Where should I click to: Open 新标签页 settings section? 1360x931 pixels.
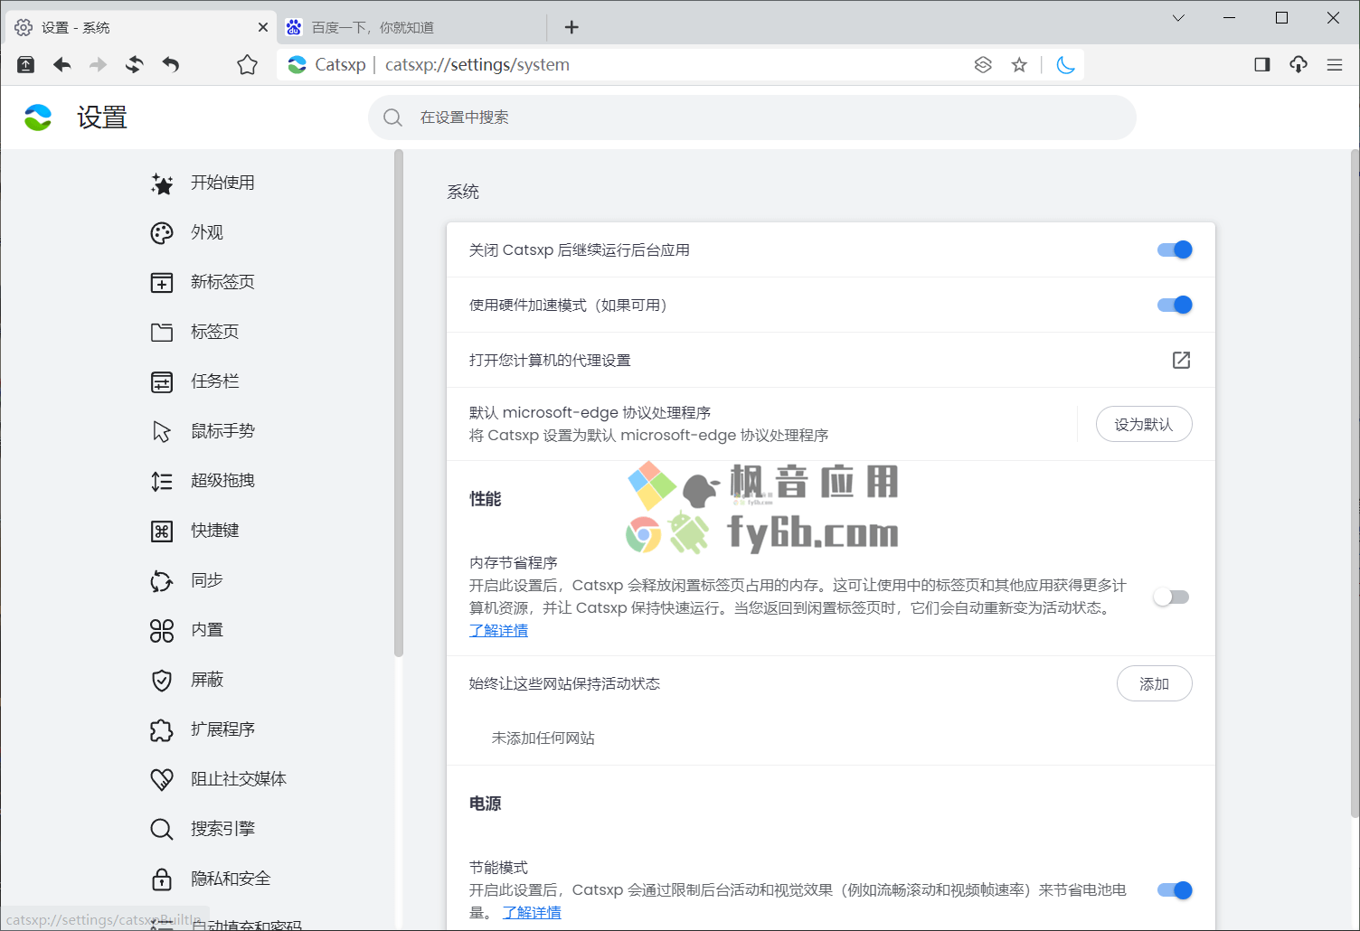coord(222,282)
